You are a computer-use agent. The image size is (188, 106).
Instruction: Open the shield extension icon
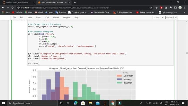click(157, 8)
